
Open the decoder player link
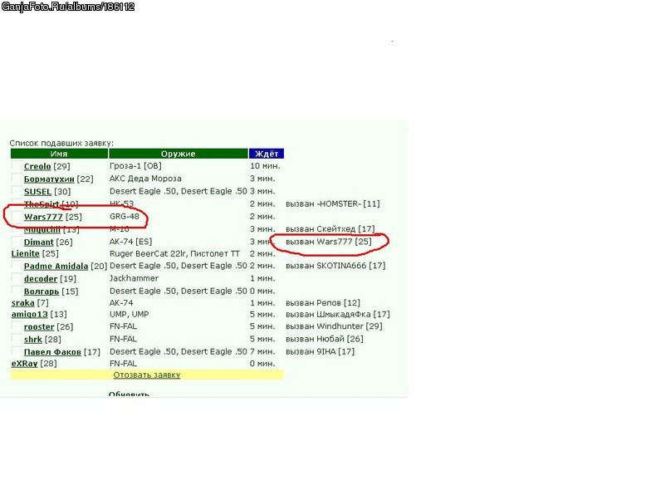tap(41, 279)
